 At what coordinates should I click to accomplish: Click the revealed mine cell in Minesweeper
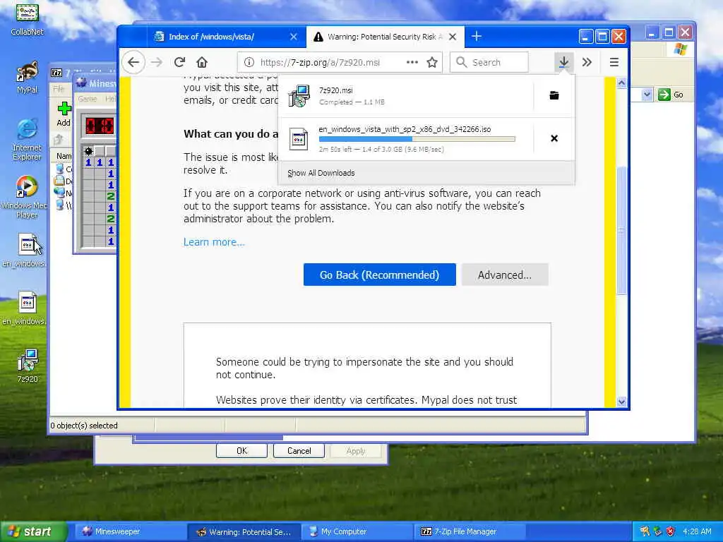88,151
